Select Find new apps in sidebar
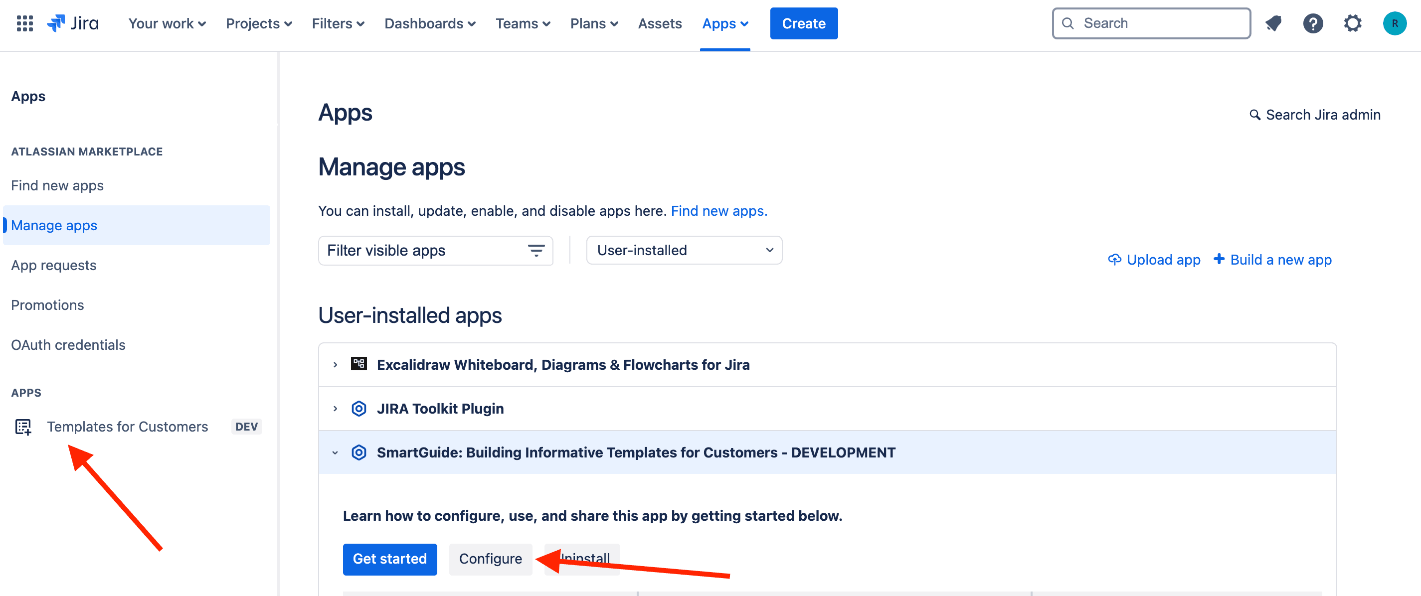Image resolution: width=1421 pixels, height=596 pixels. click(x=57, y=185)
